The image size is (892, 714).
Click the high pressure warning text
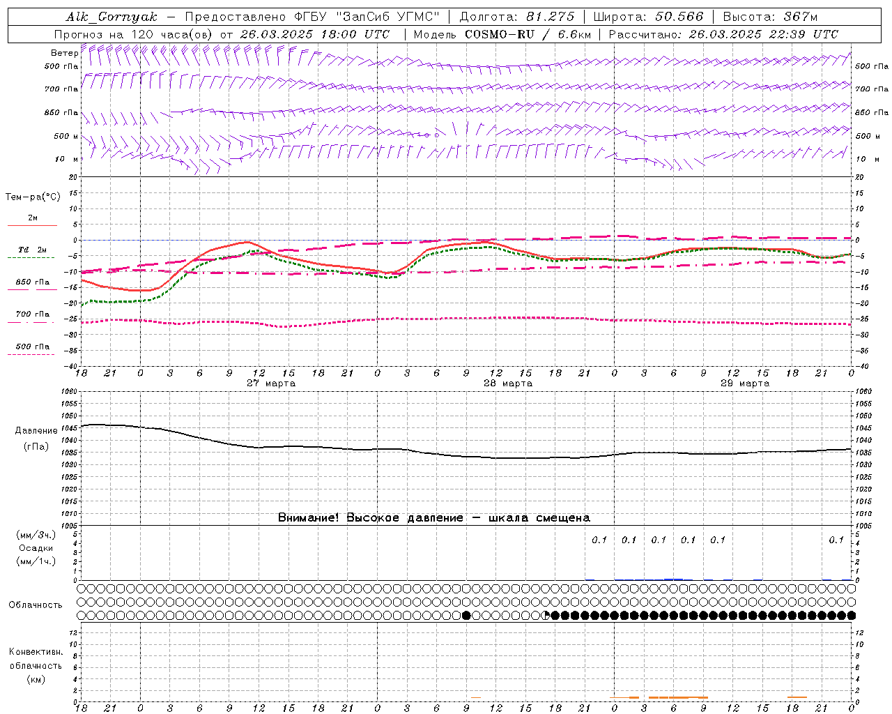click(434, 518)
